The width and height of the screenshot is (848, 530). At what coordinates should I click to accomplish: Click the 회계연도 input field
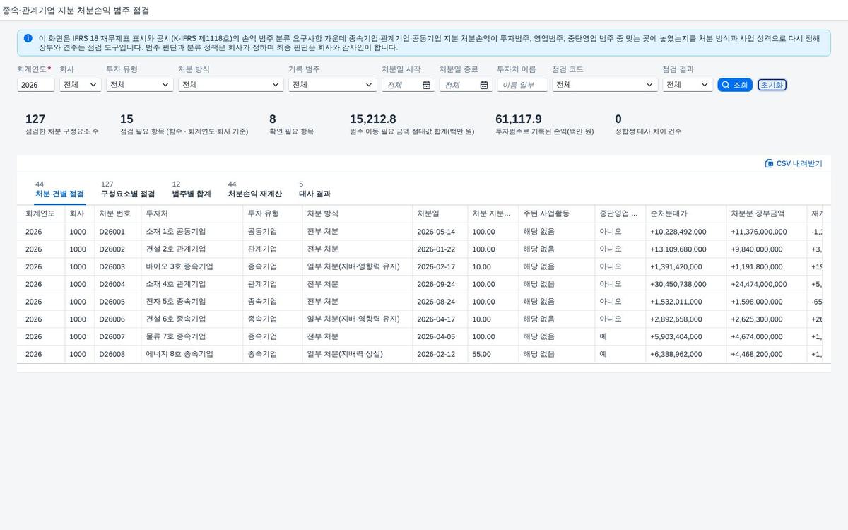[36, 85]
